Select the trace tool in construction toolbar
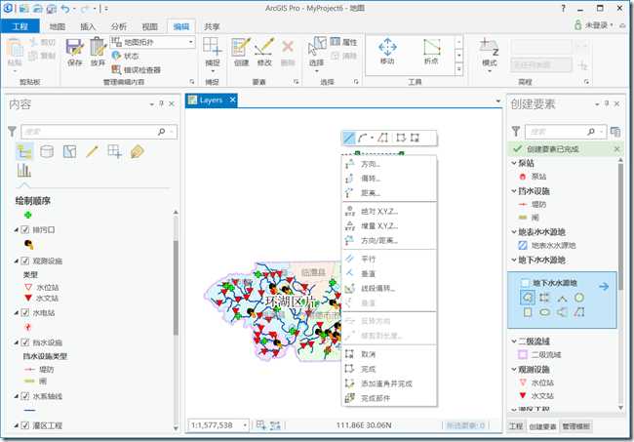The image size is (634, 442). click(x=383, y=138)
